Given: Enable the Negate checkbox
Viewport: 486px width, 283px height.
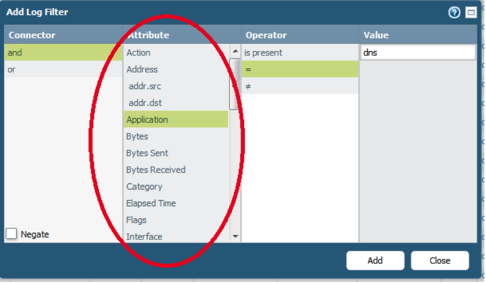Looking at the screenshot, I should (12, 234).
